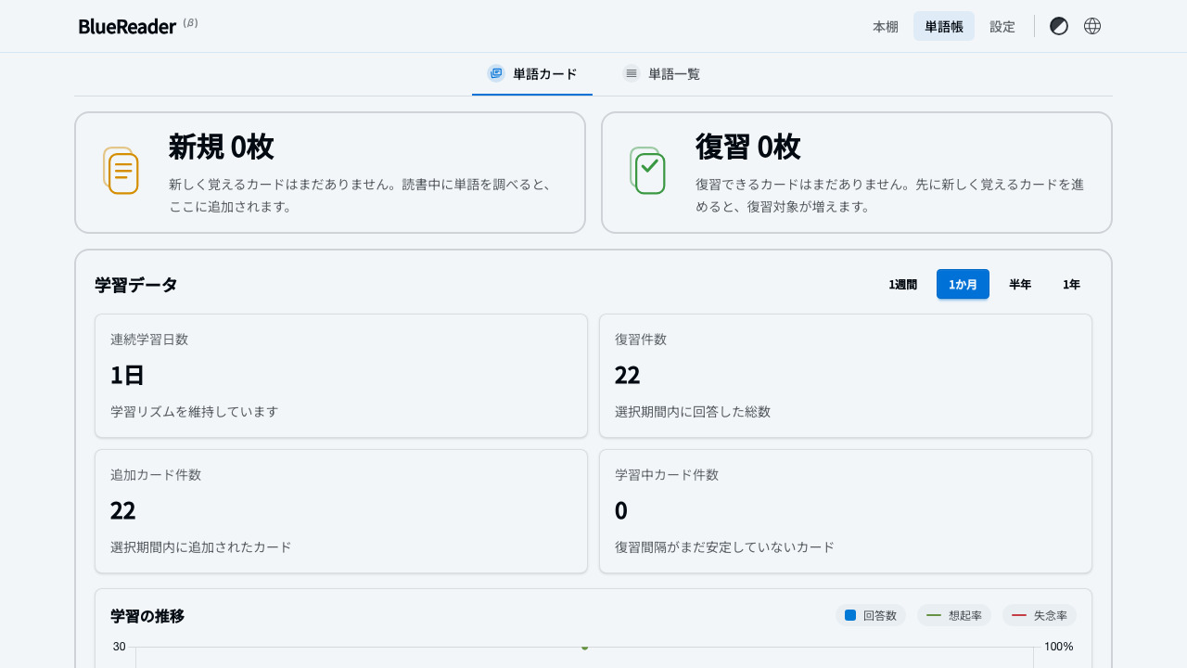Open 設定 settings page
This screenshot has height=668, width=1187.
pyautogui.click(x=1002, y=27)
